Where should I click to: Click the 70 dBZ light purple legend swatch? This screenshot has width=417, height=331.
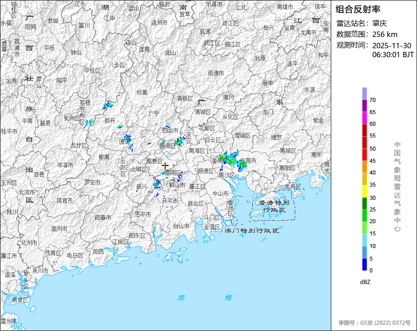pyautogui.click(x=364, y=93)
